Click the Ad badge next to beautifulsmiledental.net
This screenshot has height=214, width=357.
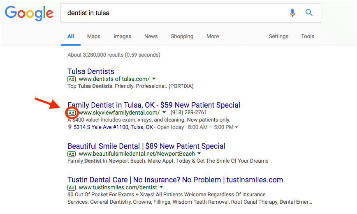pos(72,154)
